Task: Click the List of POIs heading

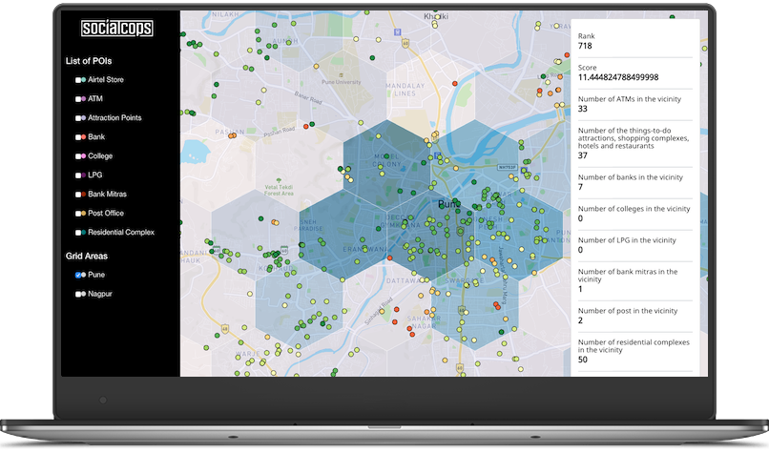Action: tap(89, 61)
